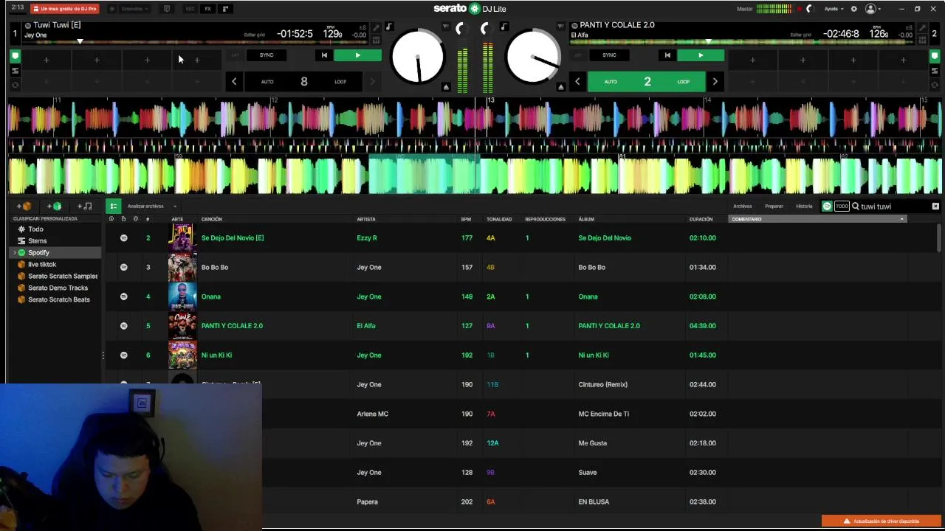Click the REC button in top toolbar
Viewport: 945px width, 531px height.
[x=190, y=9]
